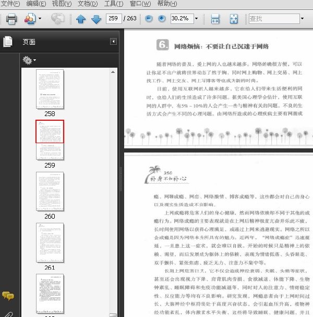Click the fit width scrolling icon

click(x=215, y=19)
